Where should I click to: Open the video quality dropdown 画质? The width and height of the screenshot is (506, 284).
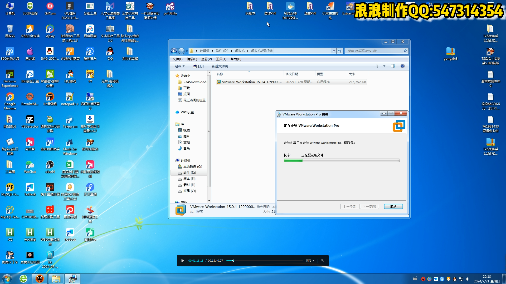310,261
